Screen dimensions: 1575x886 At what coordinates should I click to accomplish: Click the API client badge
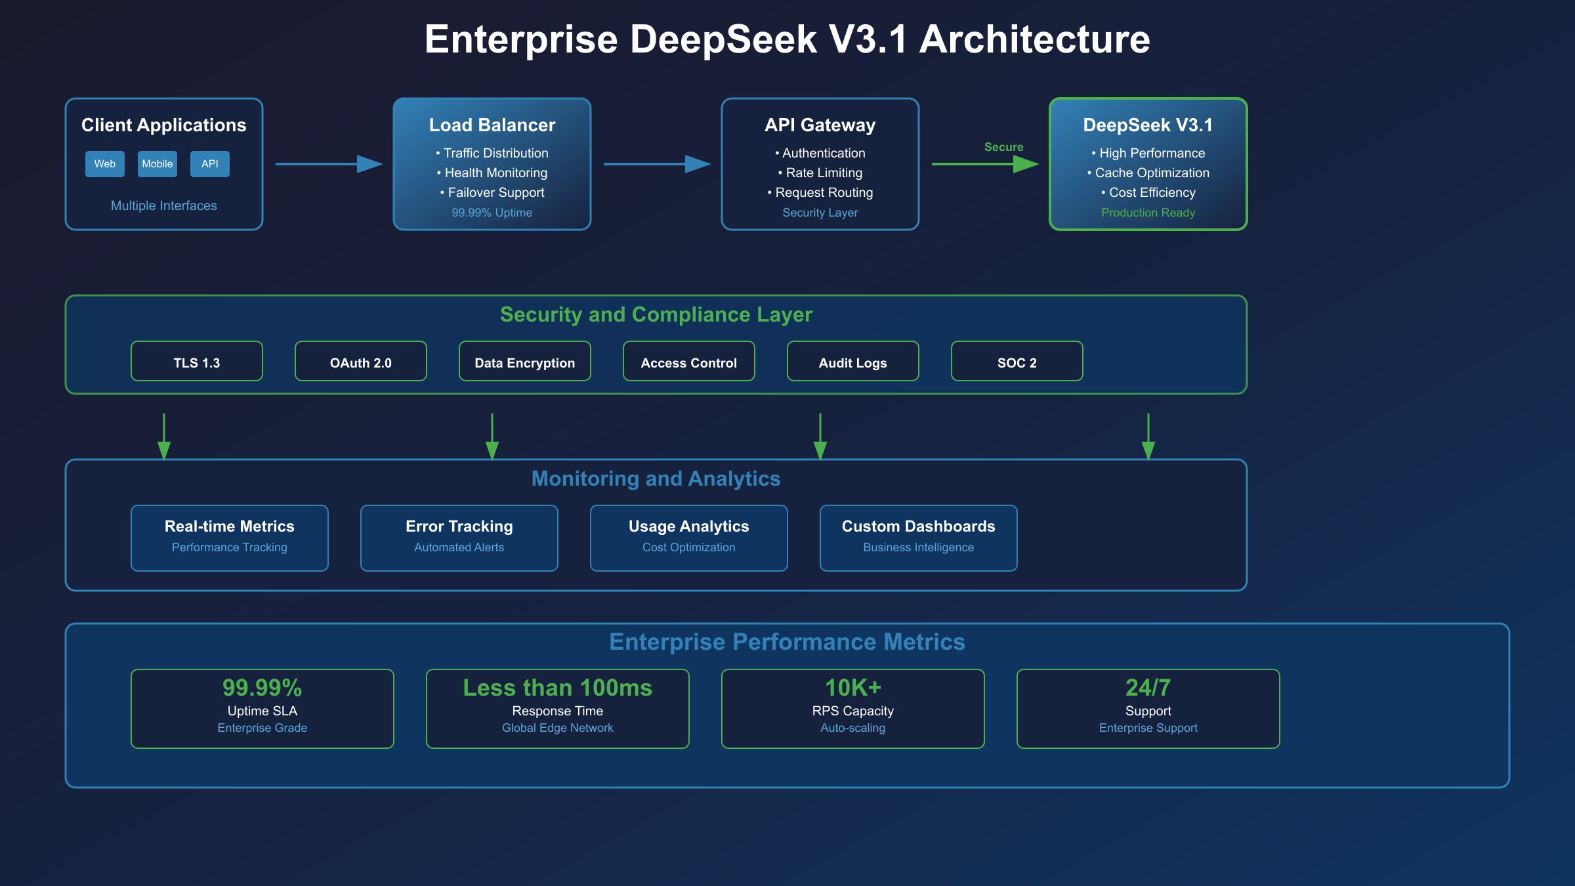[210, 164]
